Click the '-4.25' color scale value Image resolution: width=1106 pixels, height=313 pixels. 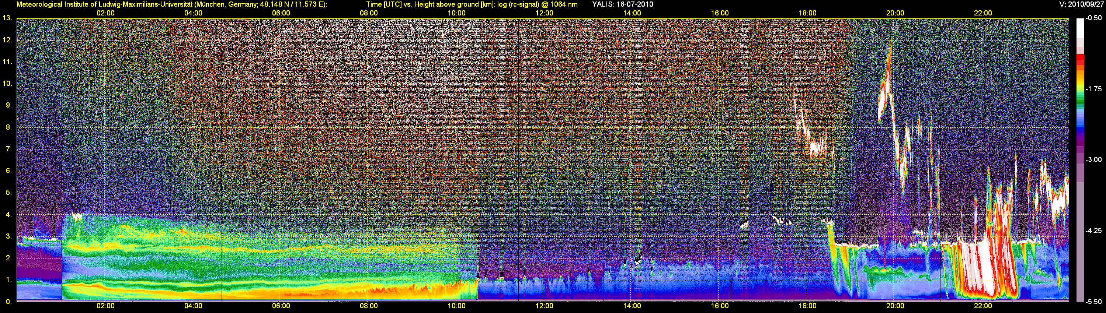coord(1093,231)
